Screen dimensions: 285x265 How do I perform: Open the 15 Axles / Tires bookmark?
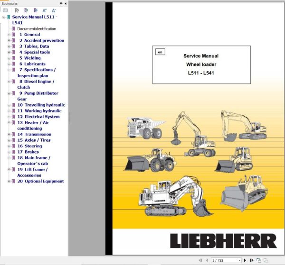tap(34, 140)
